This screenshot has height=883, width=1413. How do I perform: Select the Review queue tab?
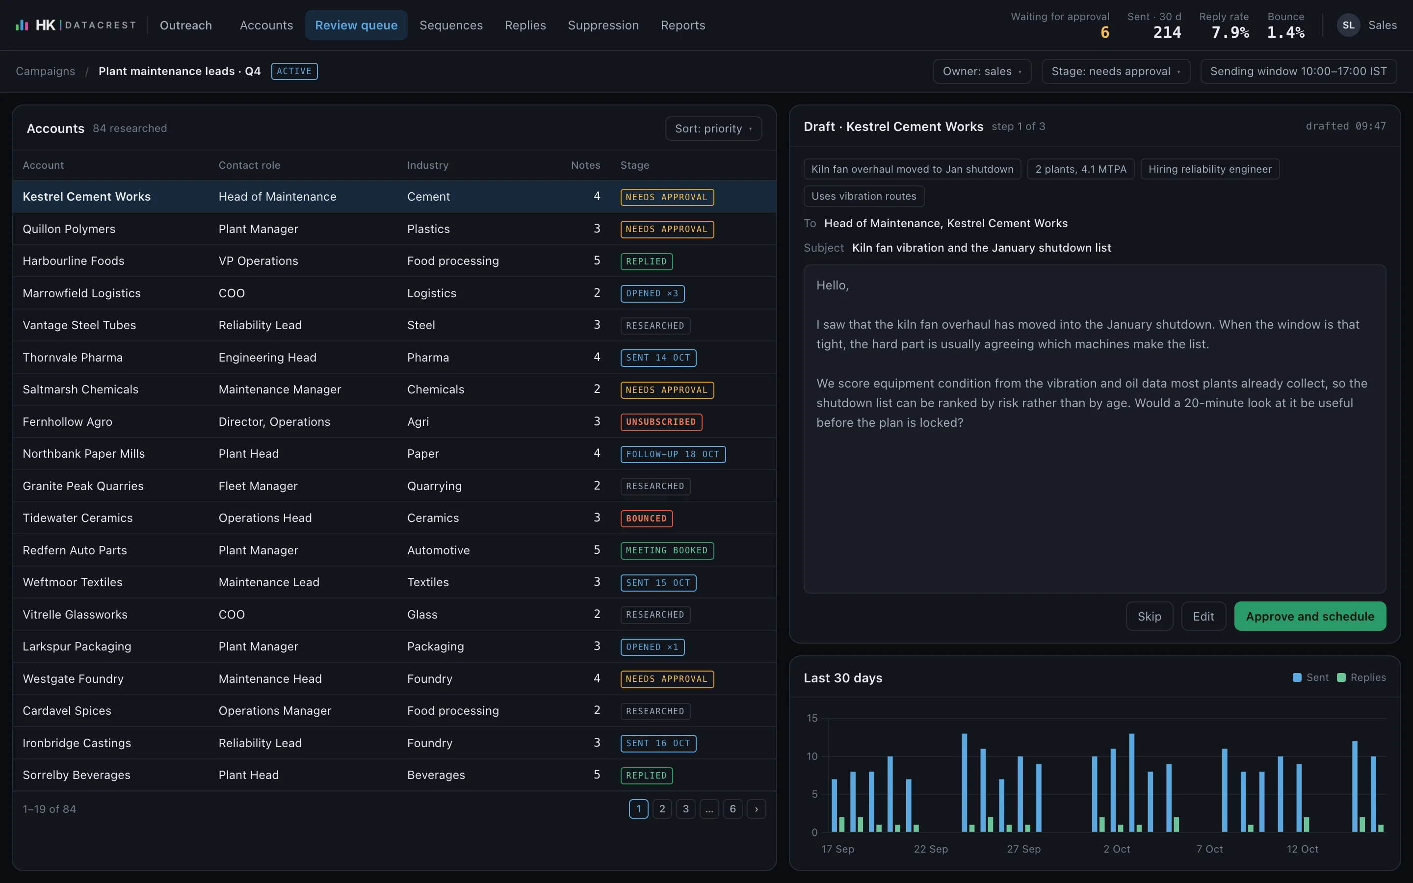tap(356, 25)
